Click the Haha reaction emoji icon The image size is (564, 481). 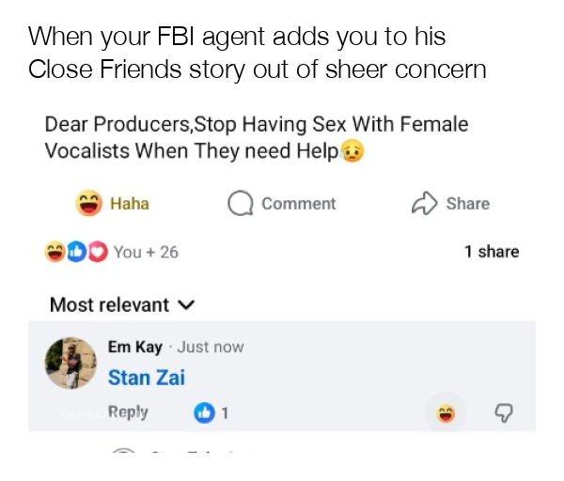pyautogui.click(x=89, y=204)
